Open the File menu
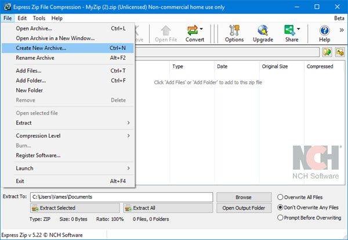The image size is (348, 240). coord(8,18)
